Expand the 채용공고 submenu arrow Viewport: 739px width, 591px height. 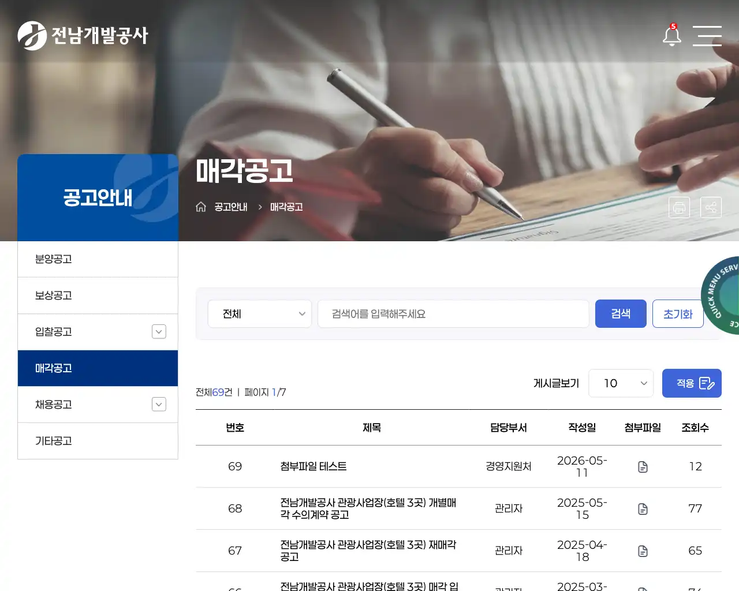(159, 404)
